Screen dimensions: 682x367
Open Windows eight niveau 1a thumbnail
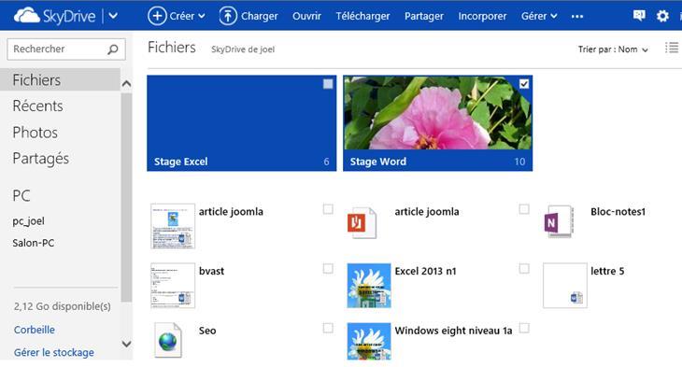tap(369, 342)
